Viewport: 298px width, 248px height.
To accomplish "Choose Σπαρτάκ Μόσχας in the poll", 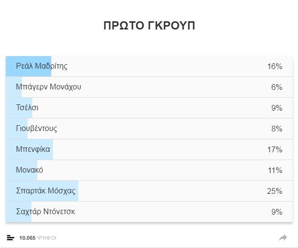I will (46, 191).
